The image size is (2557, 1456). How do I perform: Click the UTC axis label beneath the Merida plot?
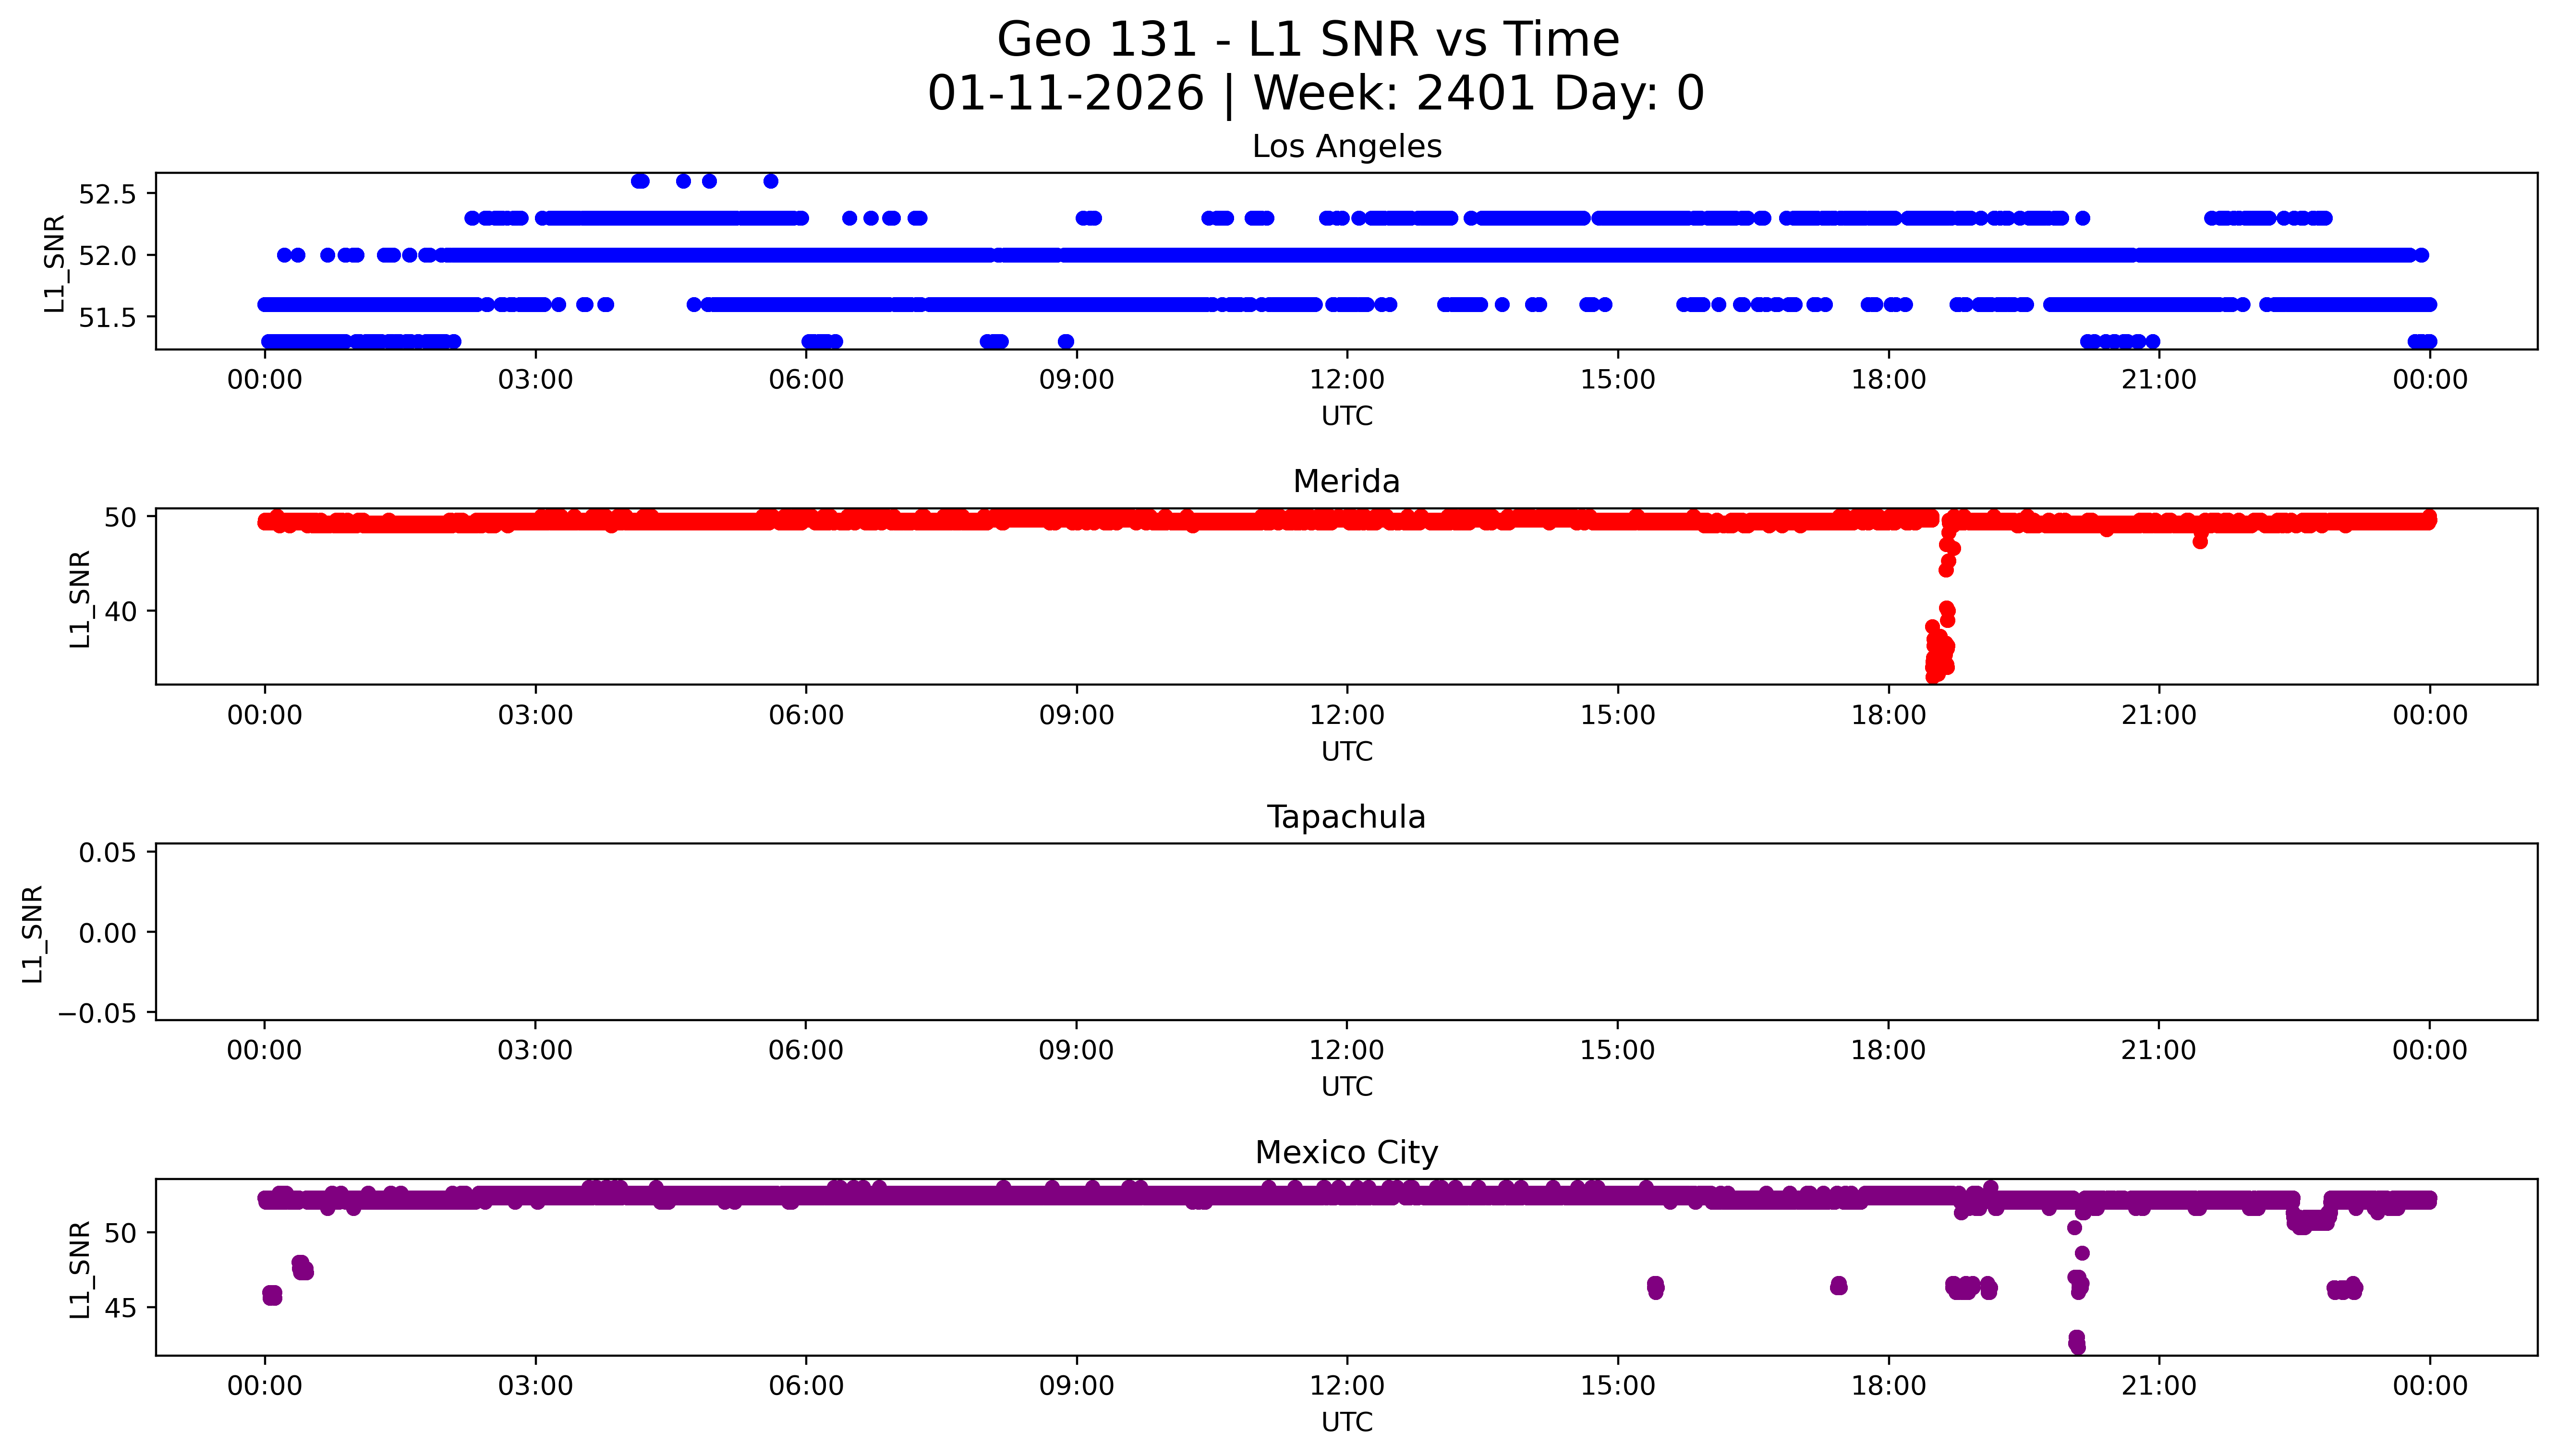(1346, 752)
